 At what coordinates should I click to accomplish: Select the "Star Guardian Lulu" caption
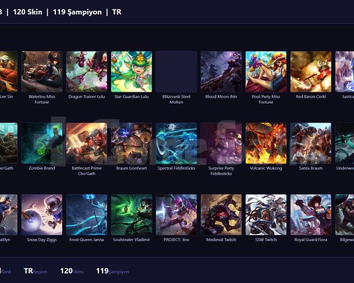131,96
